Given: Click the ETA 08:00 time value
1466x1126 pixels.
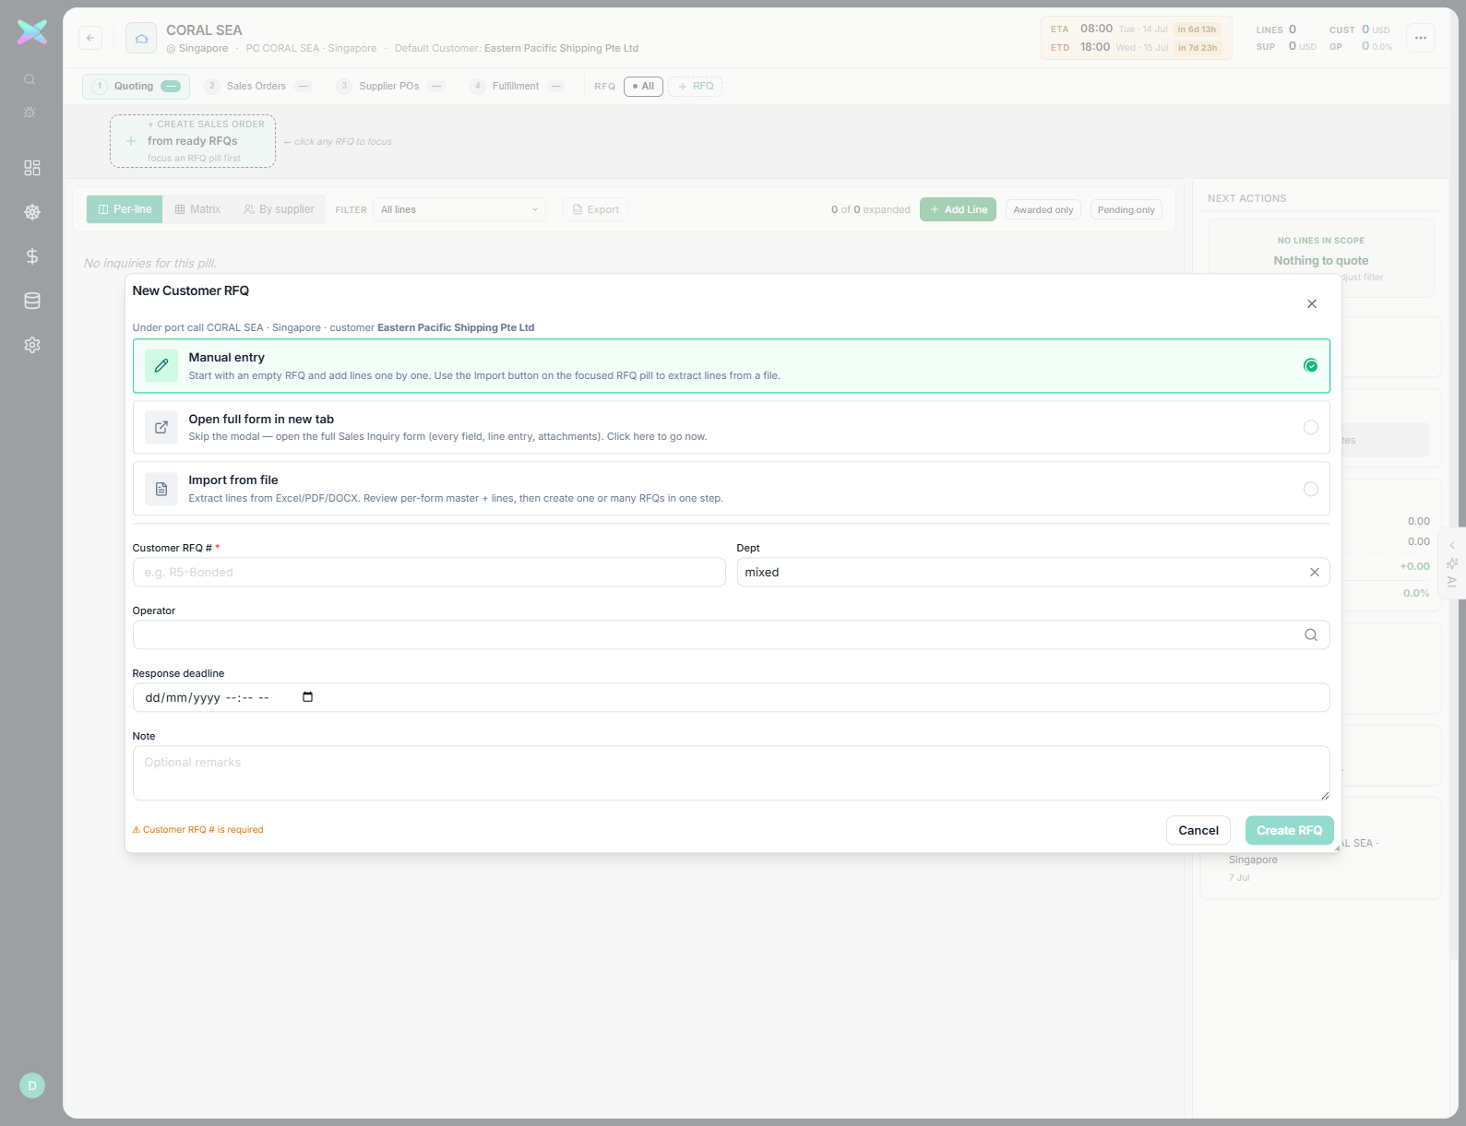Looking at the screenshot, I should 1096,30.
